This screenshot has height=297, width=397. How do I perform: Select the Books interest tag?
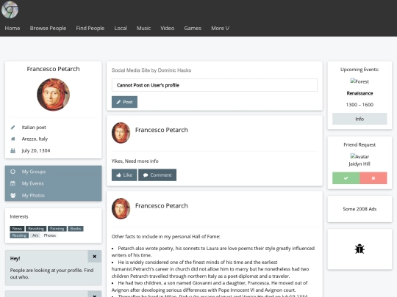pos(76,229)
